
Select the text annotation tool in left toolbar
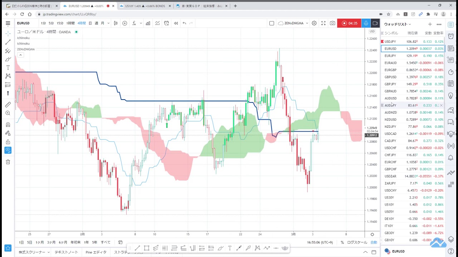pos(8,67)
